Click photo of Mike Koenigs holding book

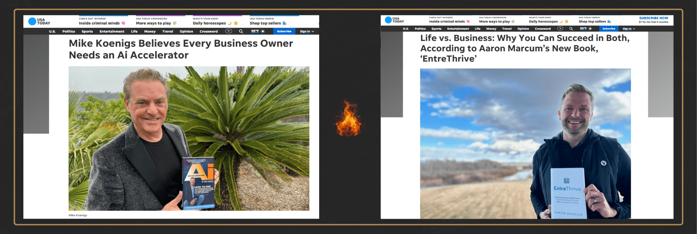pyautogui.click(x=189, y=138)
